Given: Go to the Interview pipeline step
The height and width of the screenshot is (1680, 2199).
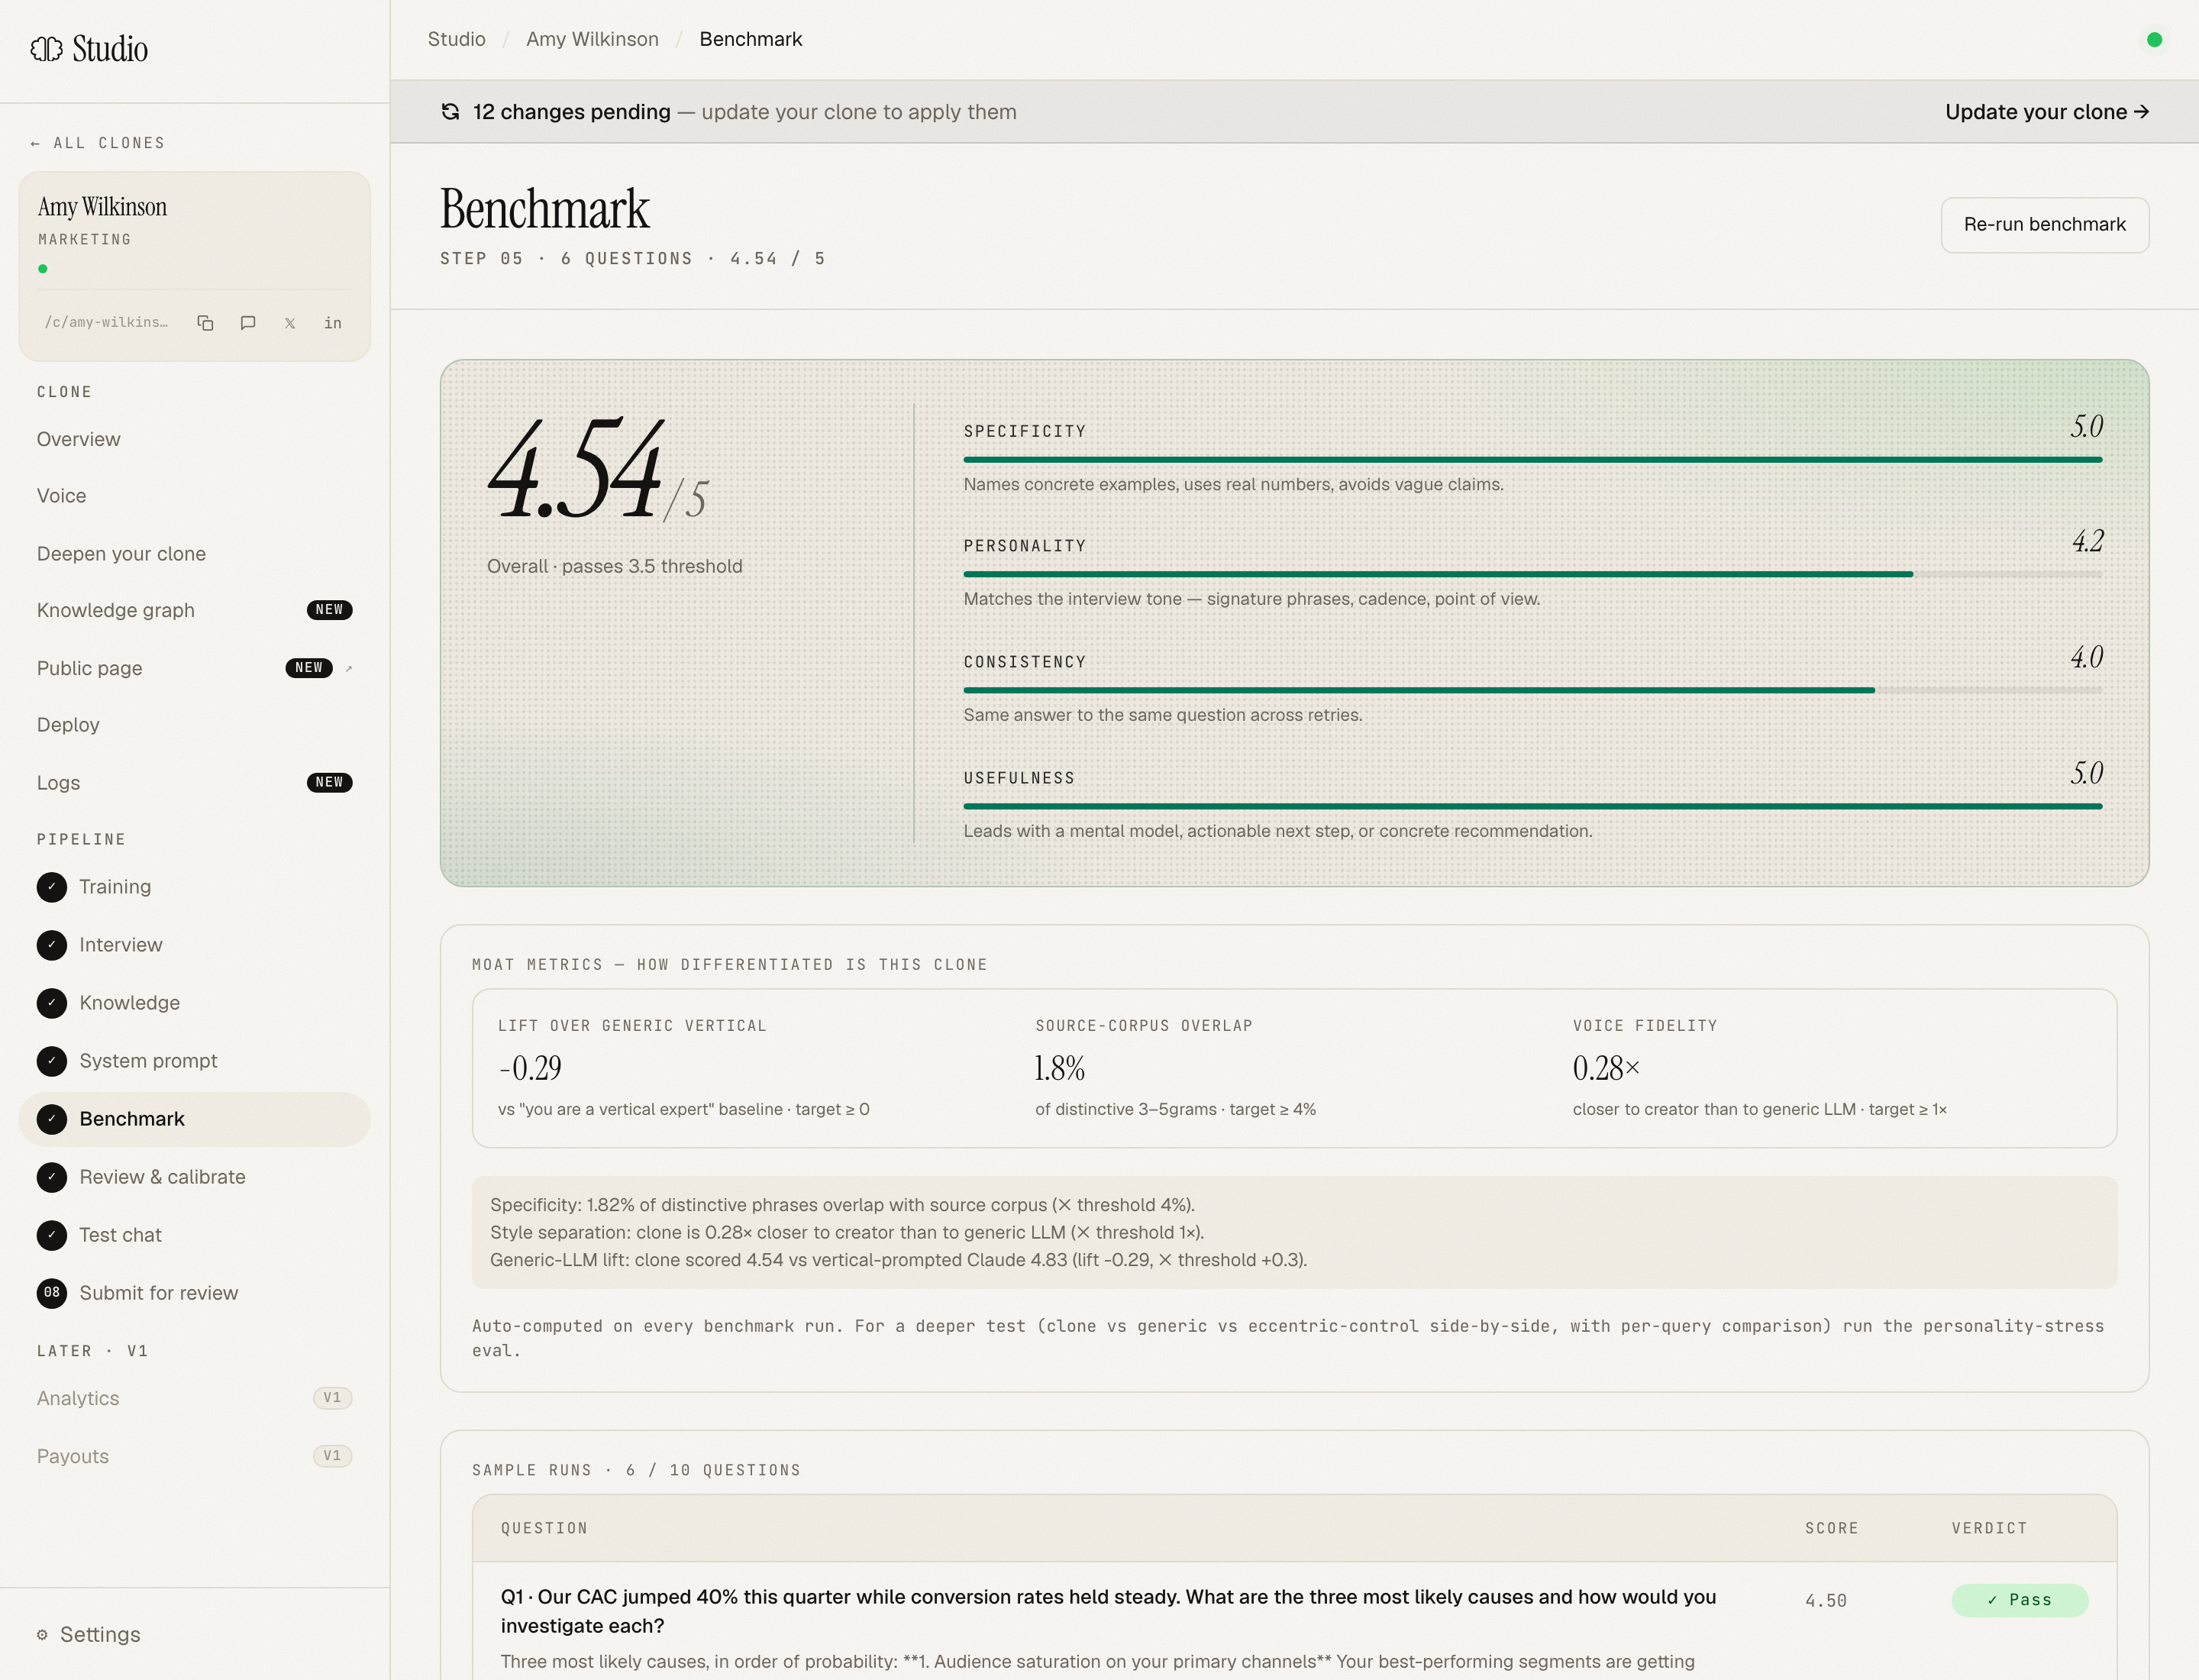Looking at the screenshot, I should tap(194, 945).
